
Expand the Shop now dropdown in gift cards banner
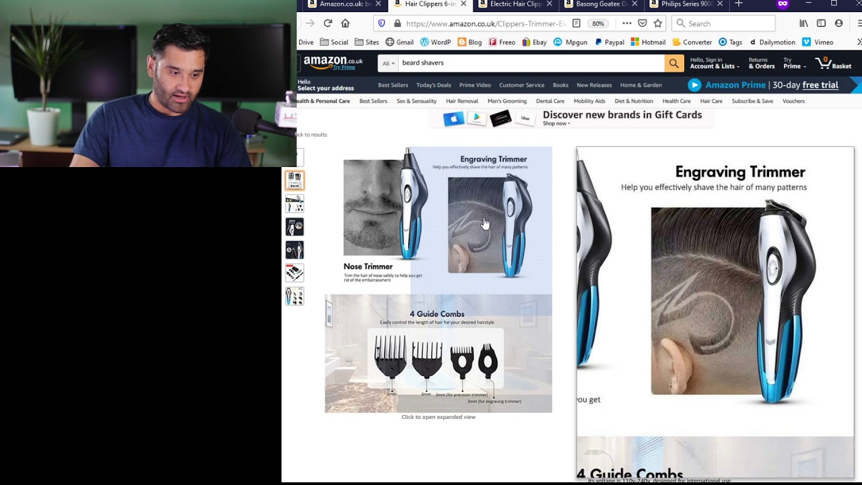tap(556, 124)
